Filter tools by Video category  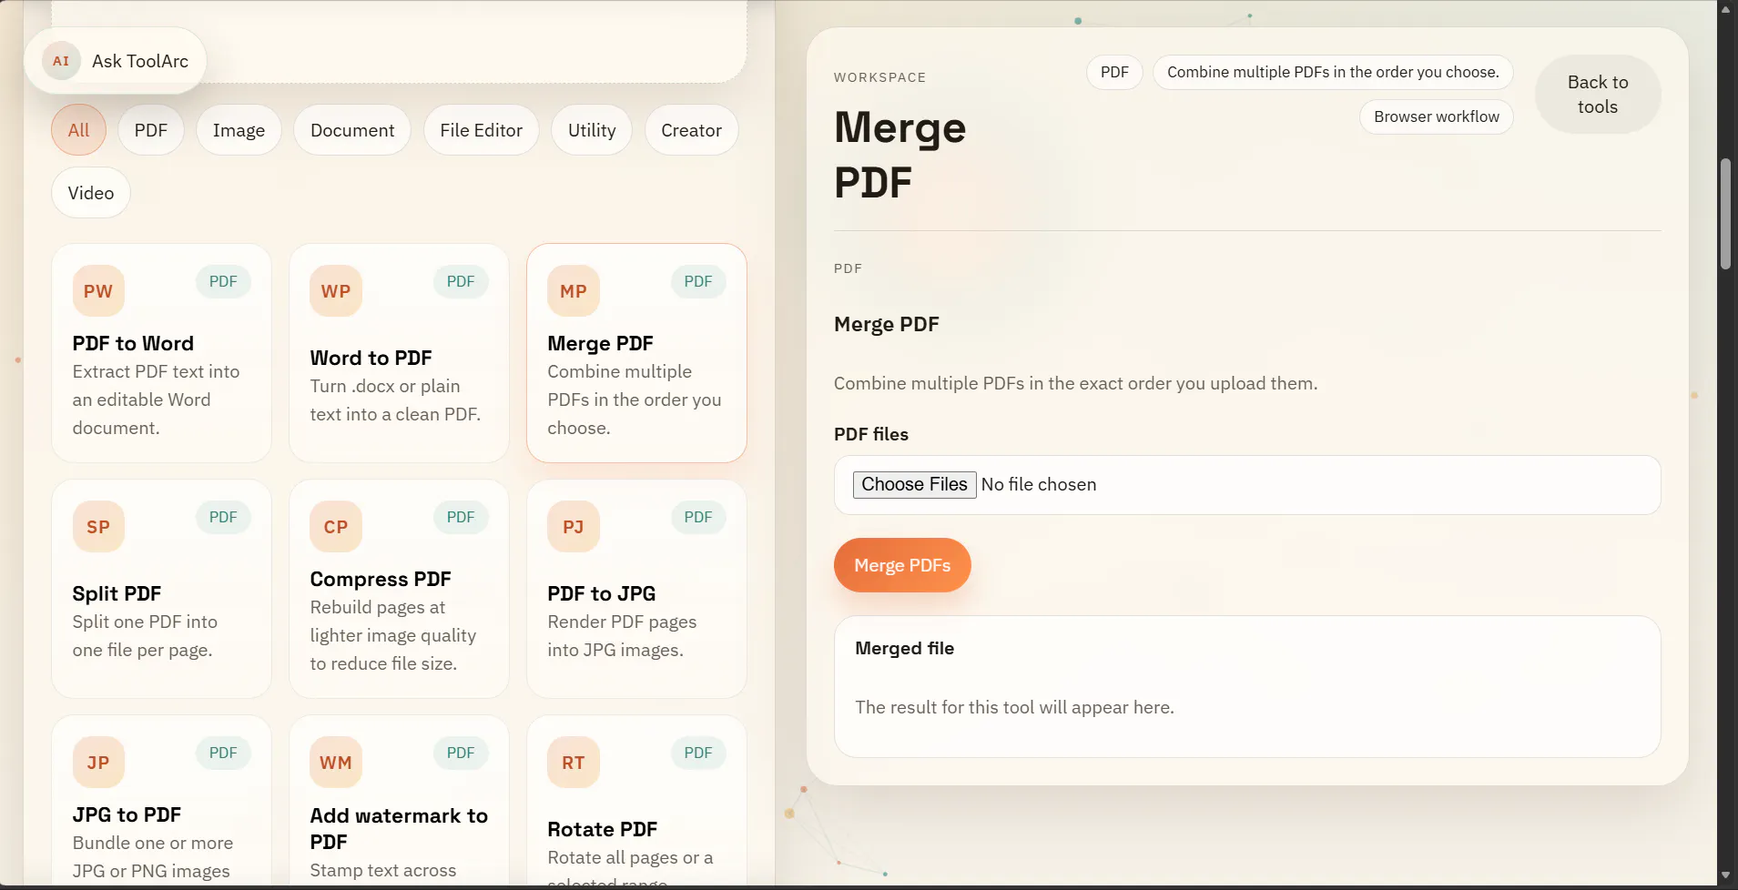coord(91,193)
